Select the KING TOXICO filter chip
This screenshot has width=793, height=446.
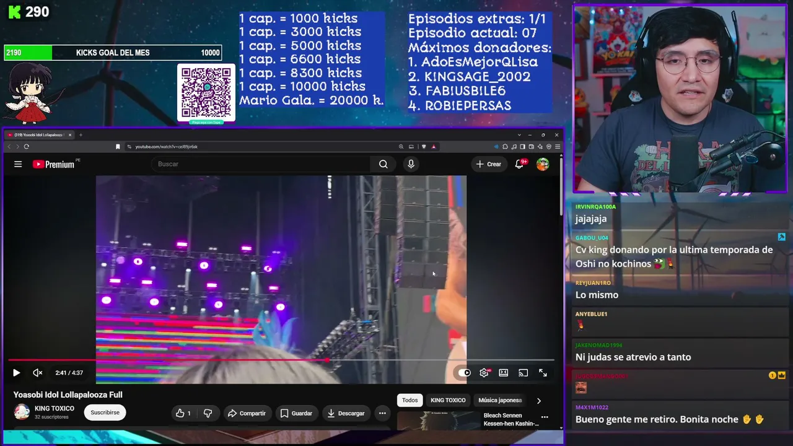point(448,400)
